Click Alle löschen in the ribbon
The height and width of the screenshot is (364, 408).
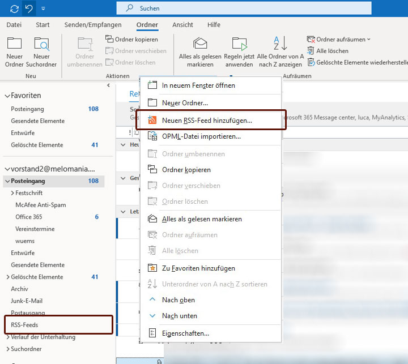pyautogui.click(x=328, y=51)
